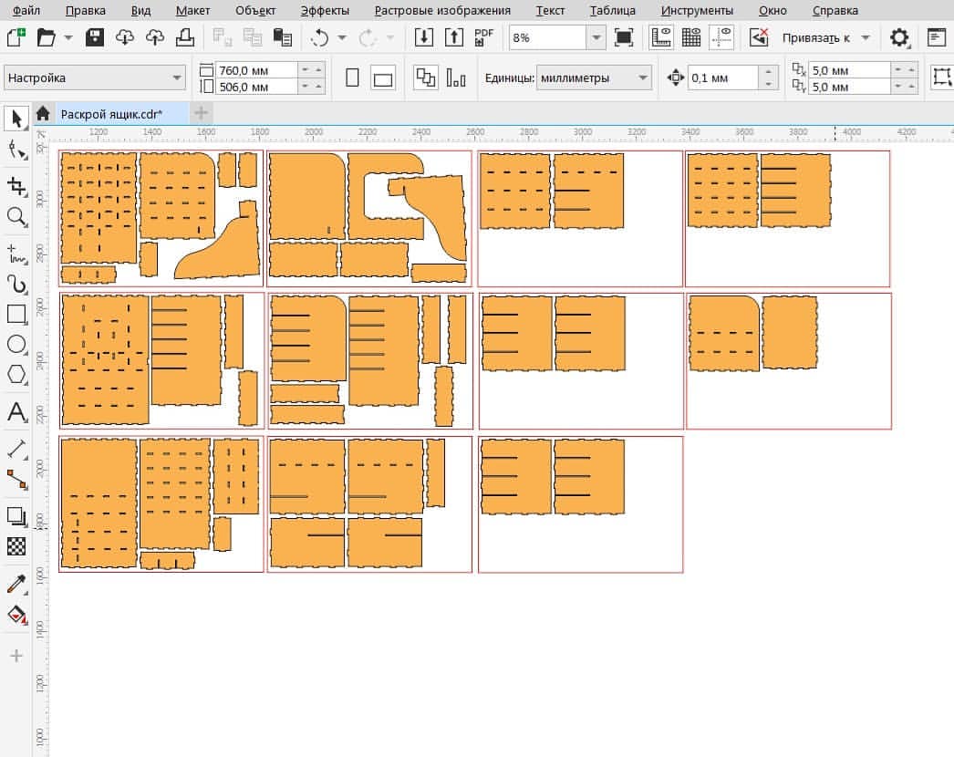Open the zoom level dropdown showing 8%
Screen dimensions: 954x757
[596, 37]
